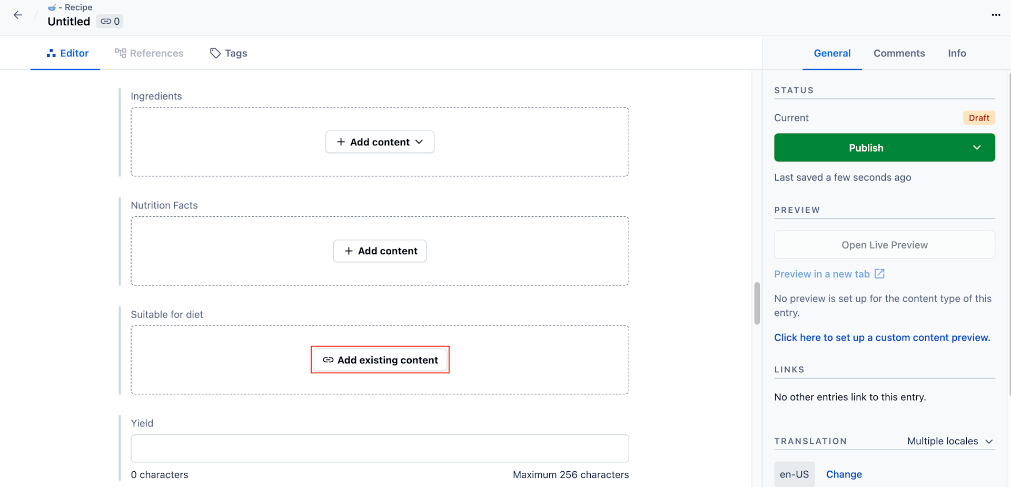The image size is (1011, 487).
Task: Click the editor vertical scrollbar
Action: 757,303
